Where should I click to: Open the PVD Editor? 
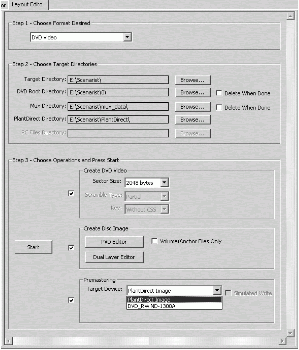114,242
